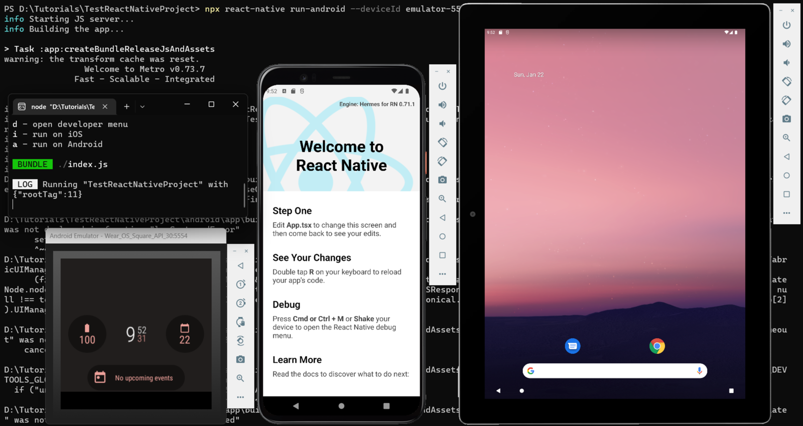Click Overview square in phone emulator toolbar

(442, 255)
